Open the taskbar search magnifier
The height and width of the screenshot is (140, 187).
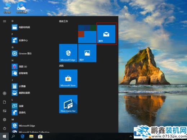13,136
